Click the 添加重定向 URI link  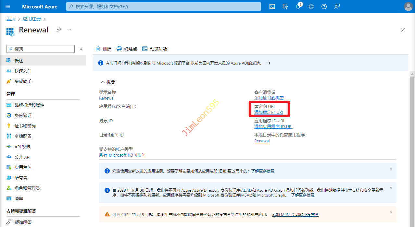tap(269, 113)
